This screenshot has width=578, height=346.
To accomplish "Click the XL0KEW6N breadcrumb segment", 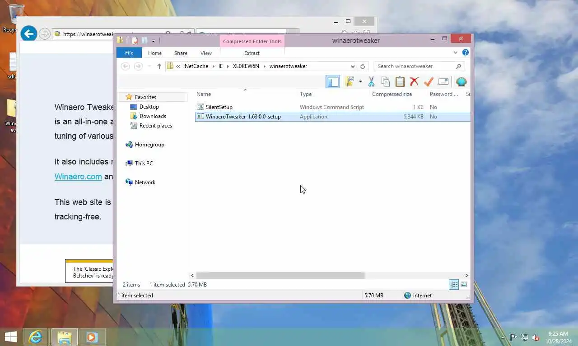I will [246, 66].
